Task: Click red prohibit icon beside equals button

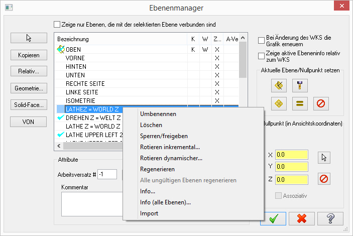Action: tap(321, 104)
